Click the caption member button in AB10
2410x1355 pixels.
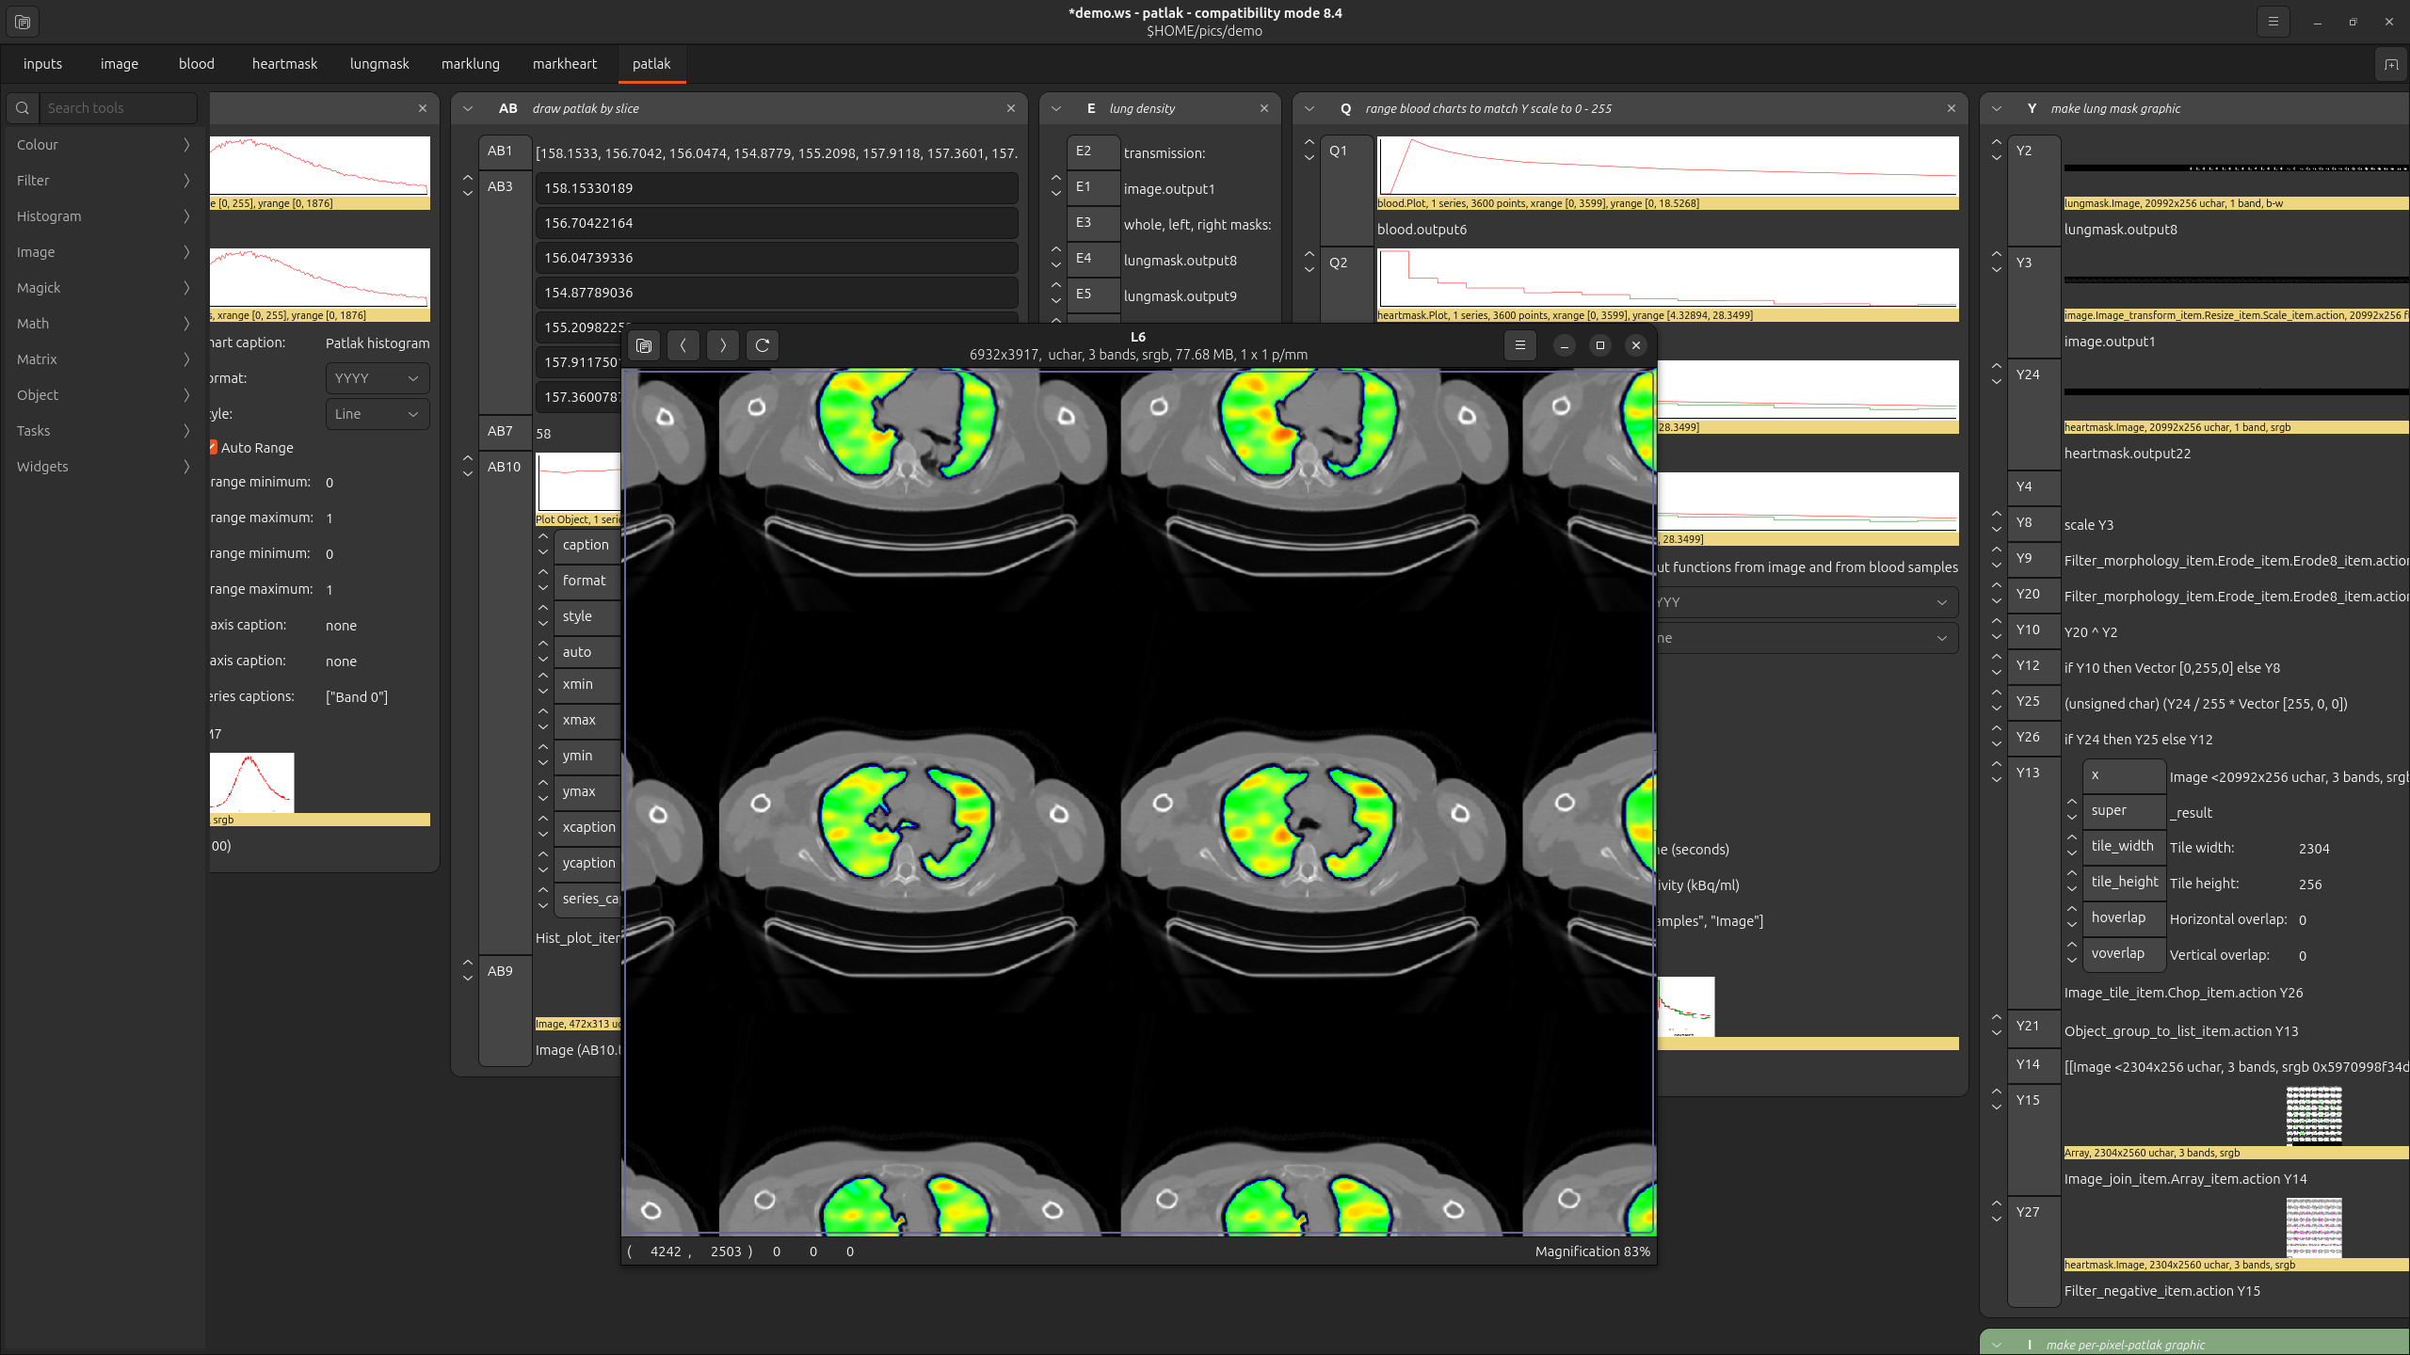[x=586, y=545]
